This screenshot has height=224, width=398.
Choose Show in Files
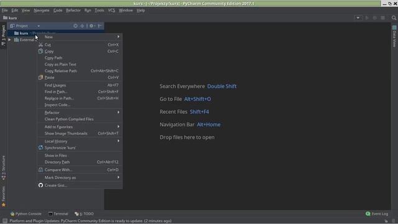pos(80,156)
